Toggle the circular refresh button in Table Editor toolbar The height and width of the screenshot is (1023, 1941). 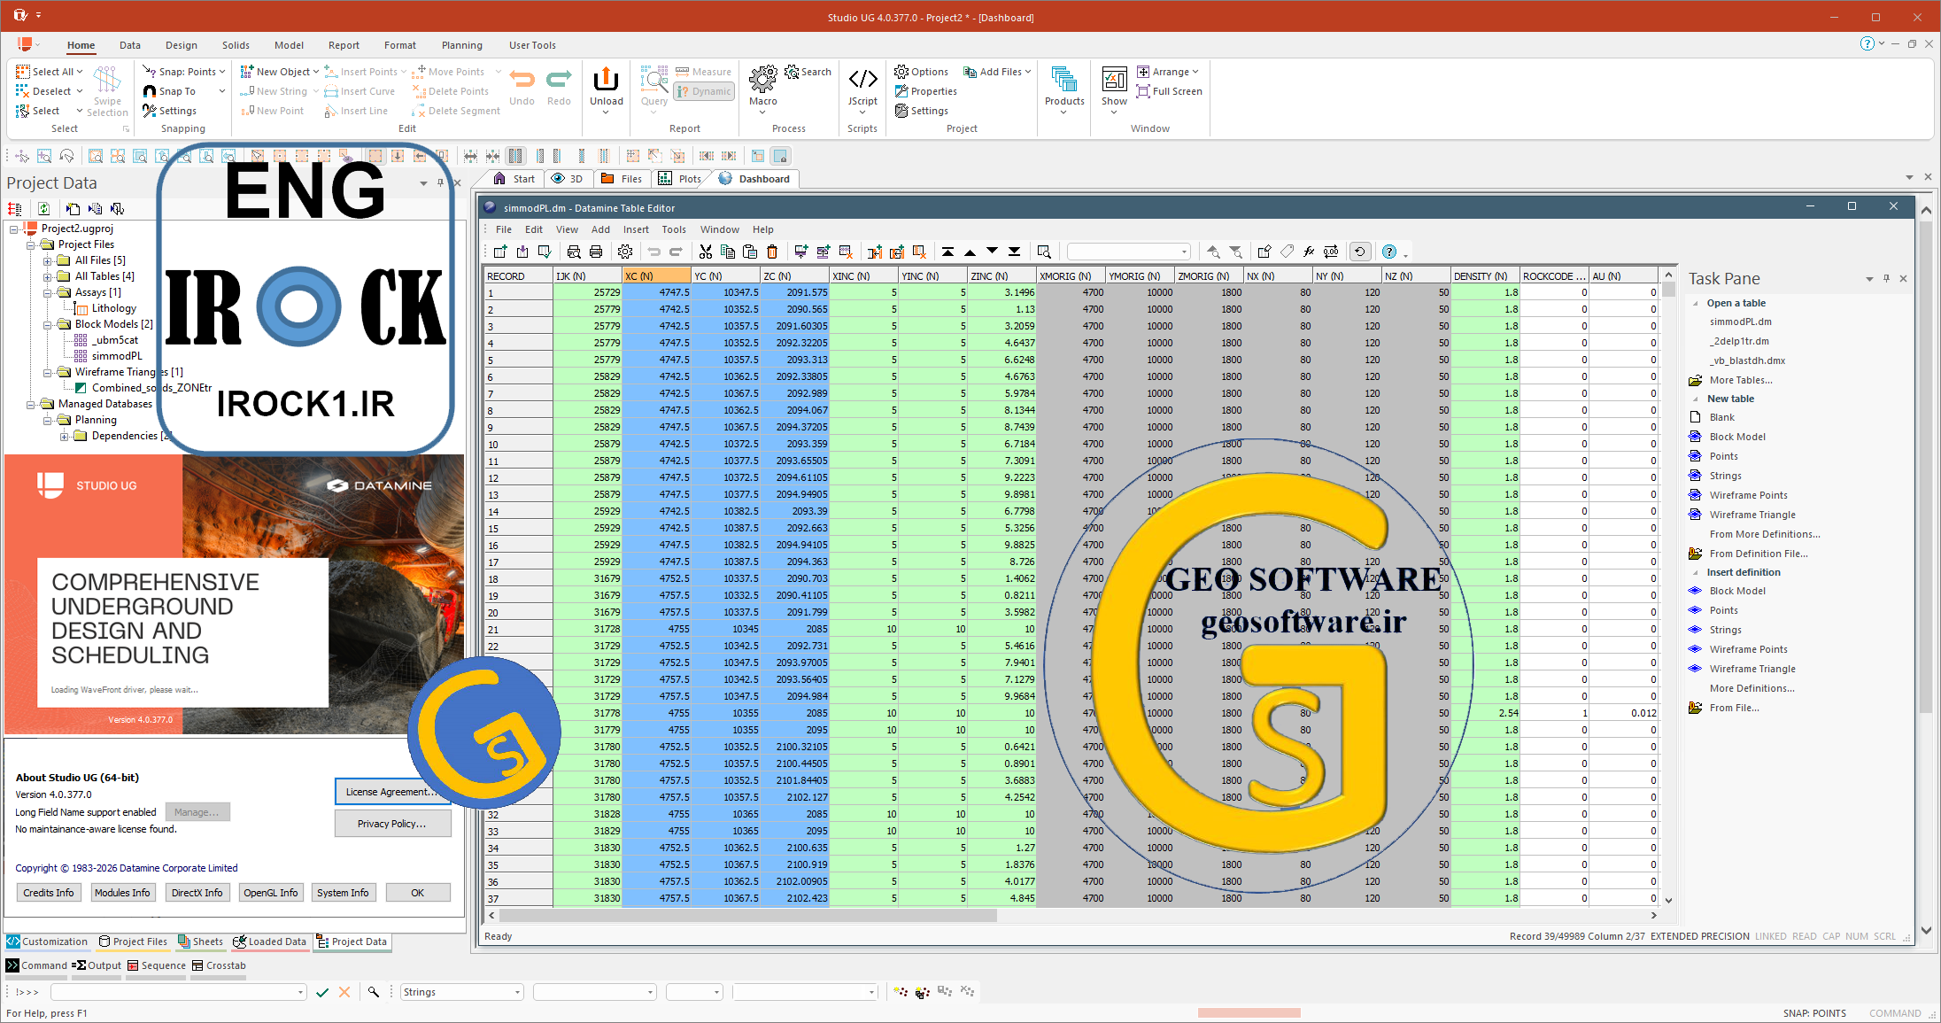pos(1360,252)
